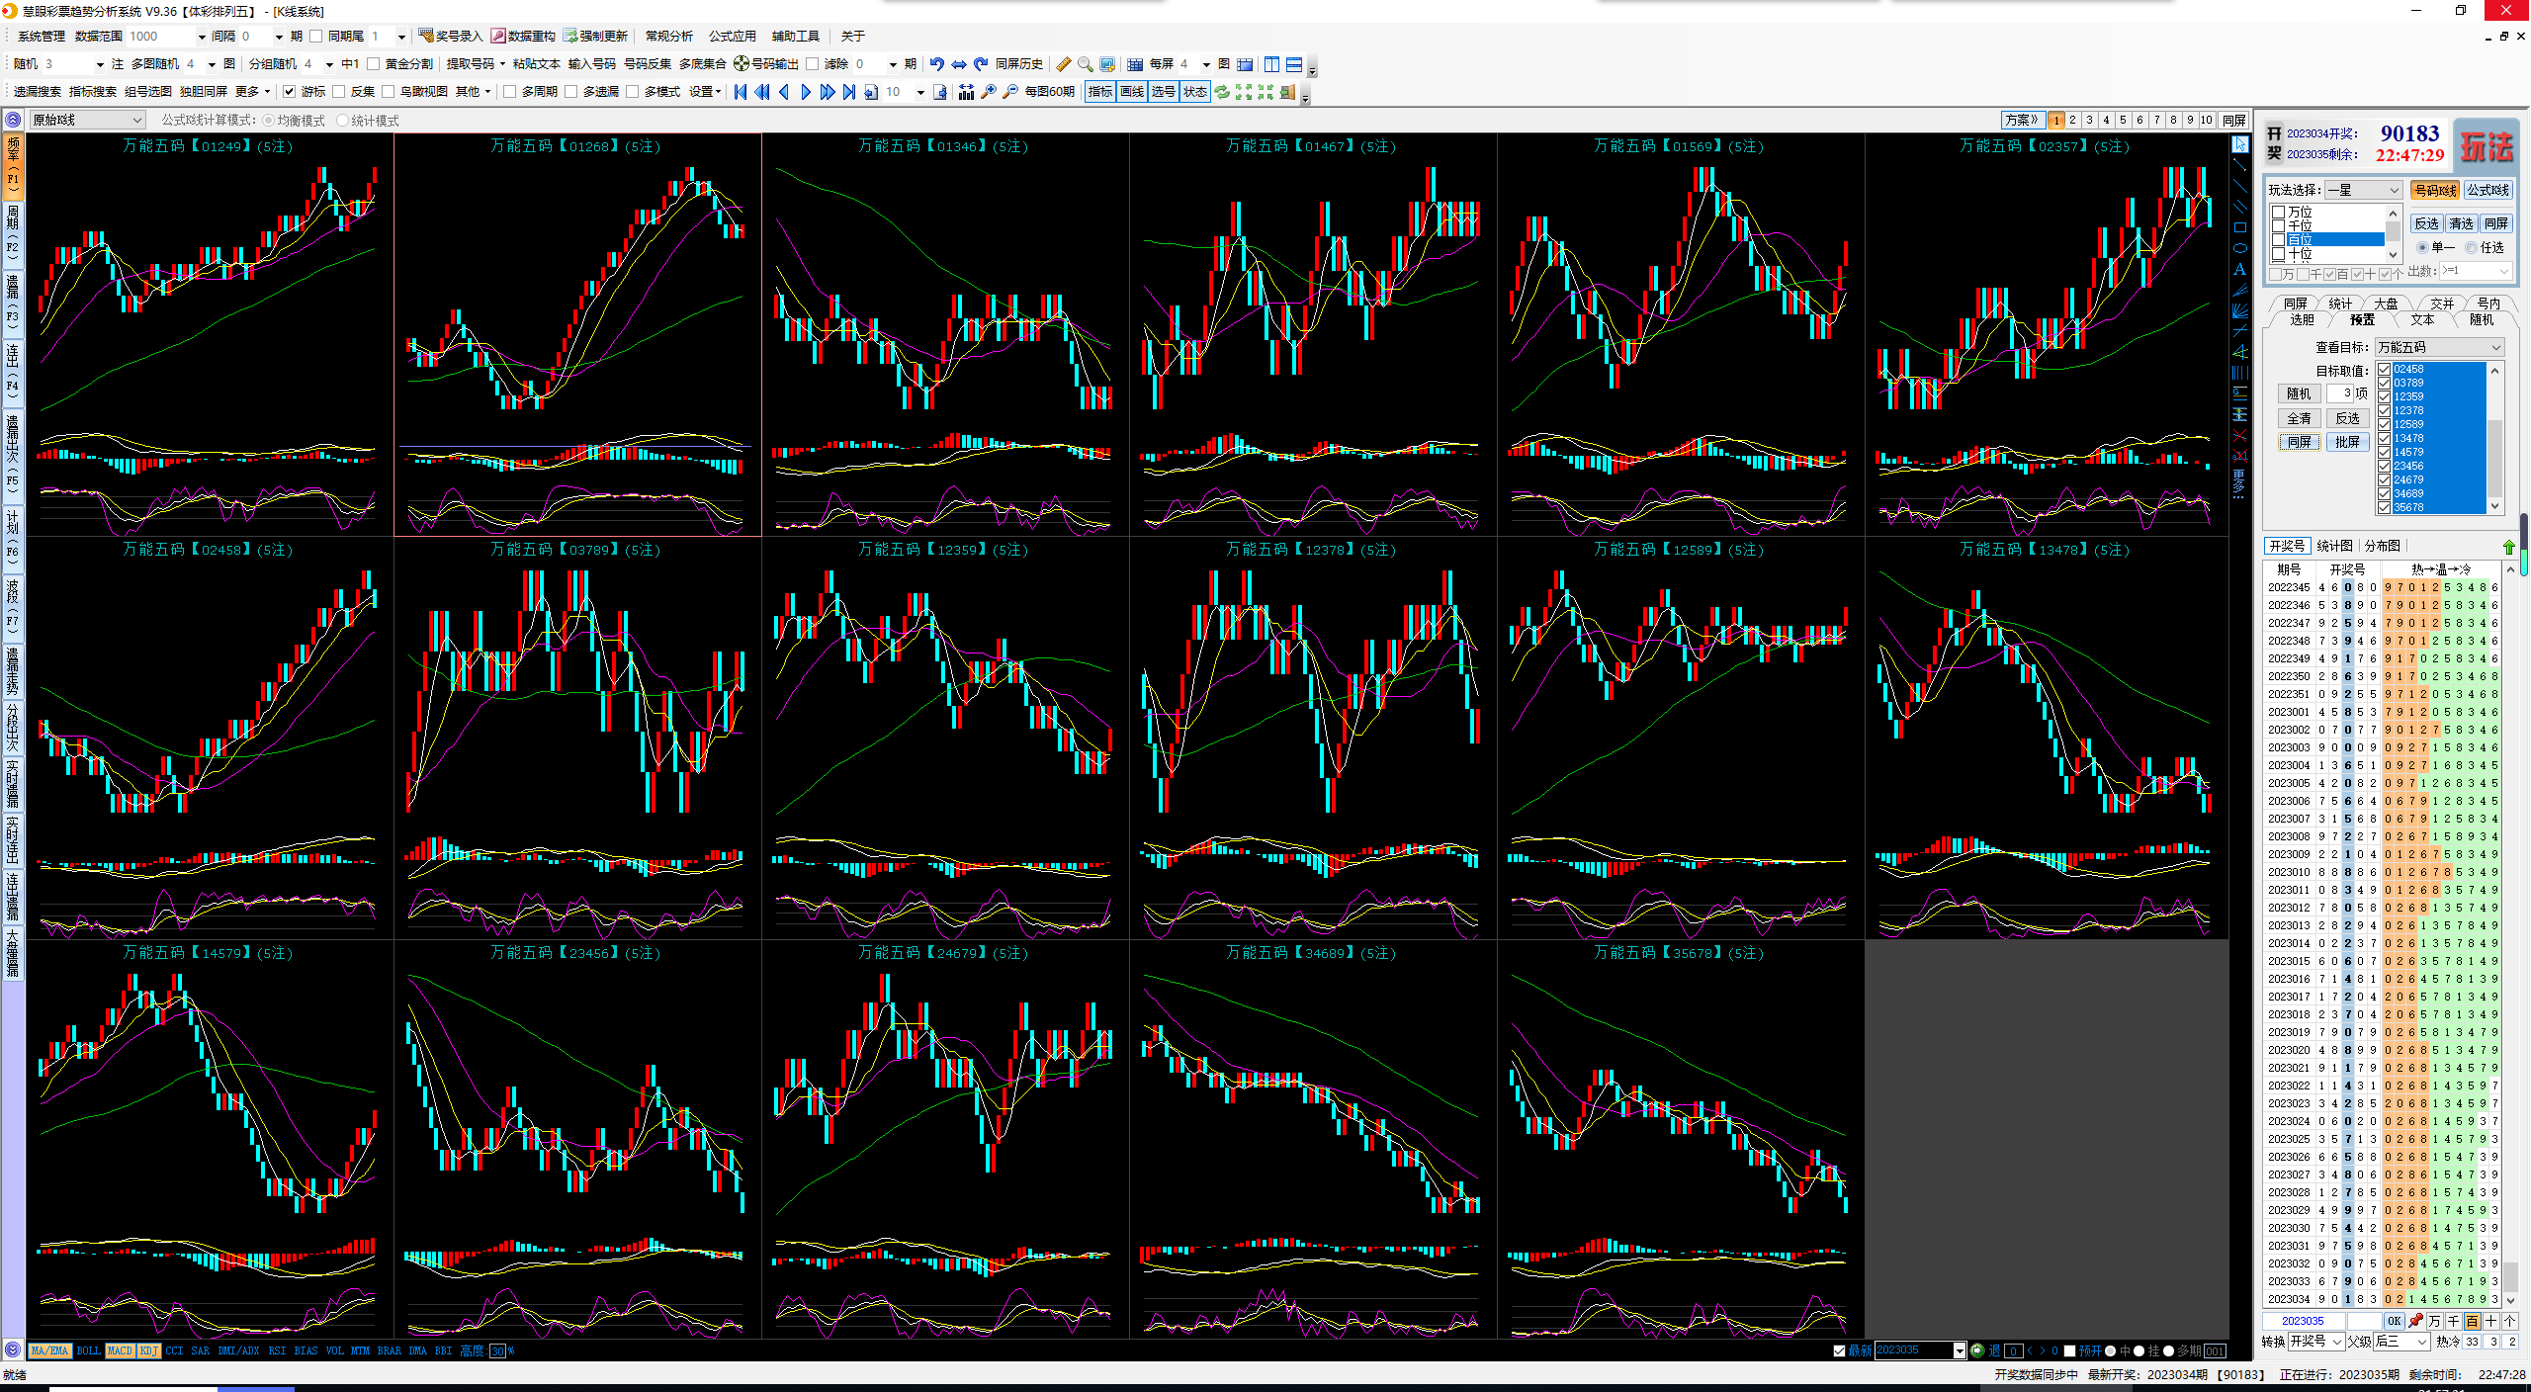Viewport: 2531px width, 1392px height.
Task: Click the vertical split layout icon
Action: coord(1271,63)
